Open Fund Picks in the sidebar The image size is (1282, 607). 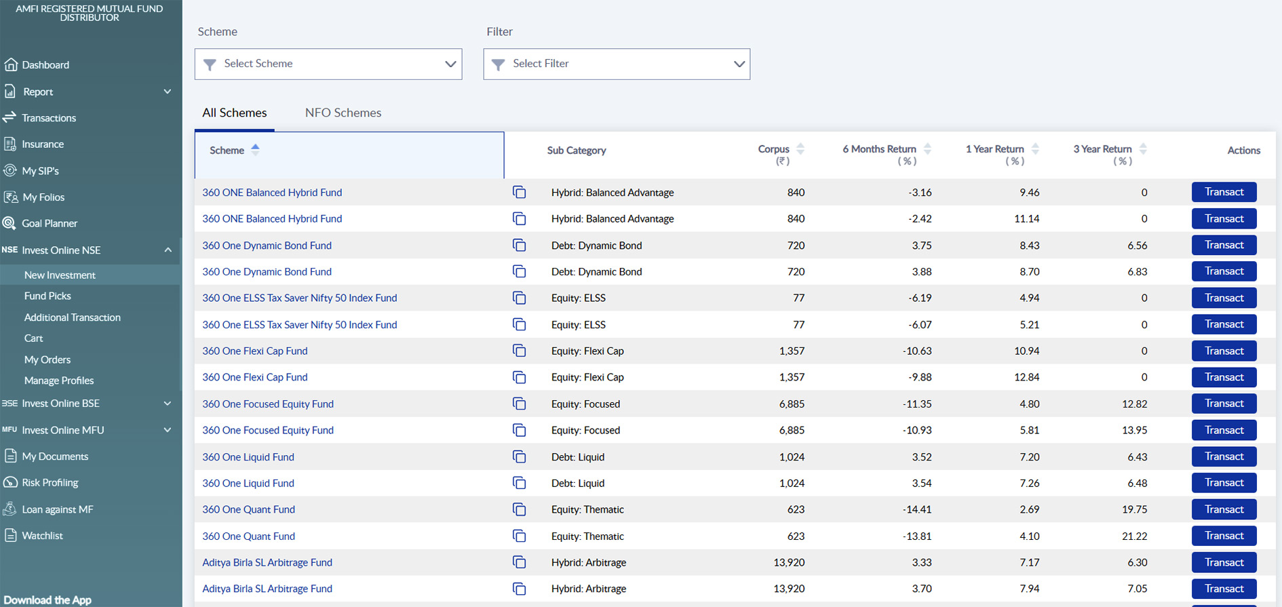[47, 296]
